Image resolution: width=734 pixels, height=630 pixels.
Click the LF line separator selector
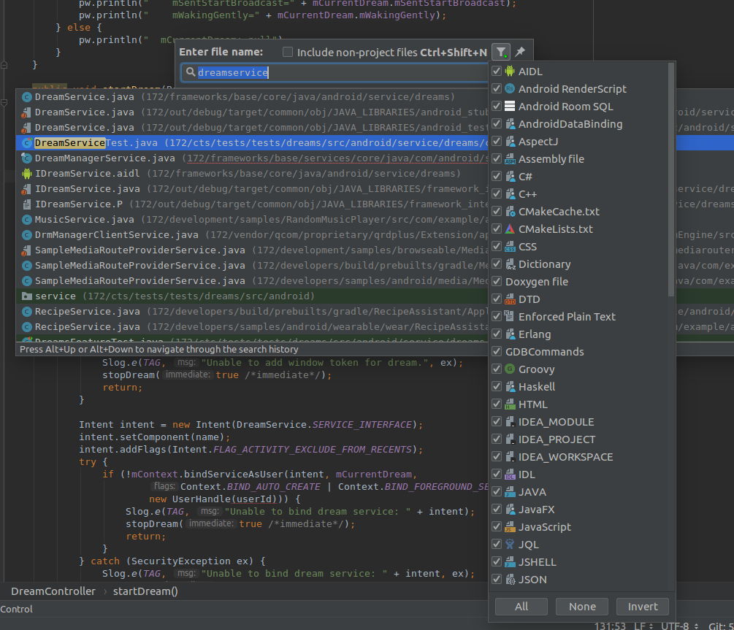(x=643, y=626)
